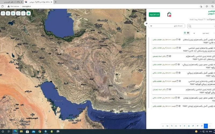Click globe icon on واحدهای زمین شناسی زوزن row

pos(180,48)
